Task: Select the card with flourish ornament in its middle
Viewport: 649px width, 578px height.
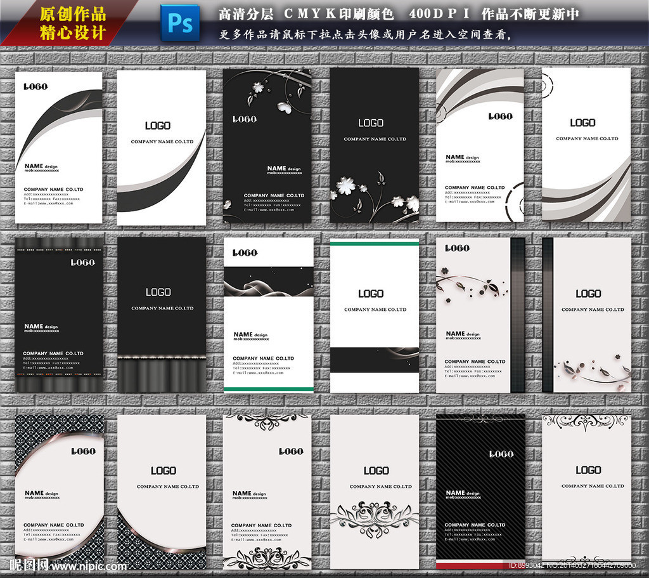Action: point(375,492)
